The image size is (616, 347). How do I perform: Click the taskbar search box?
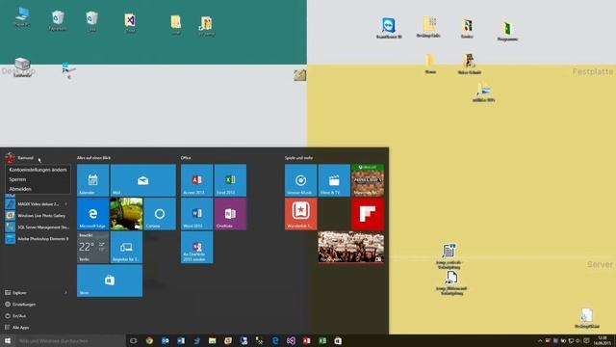coord(70,340)
